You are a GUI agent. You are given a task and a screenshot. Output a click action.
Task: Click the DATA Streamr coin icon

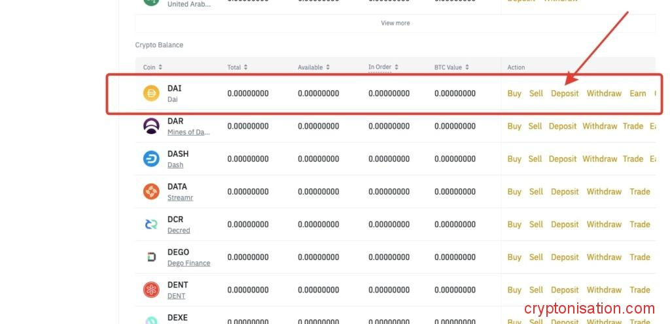click(x=151, y=191)
